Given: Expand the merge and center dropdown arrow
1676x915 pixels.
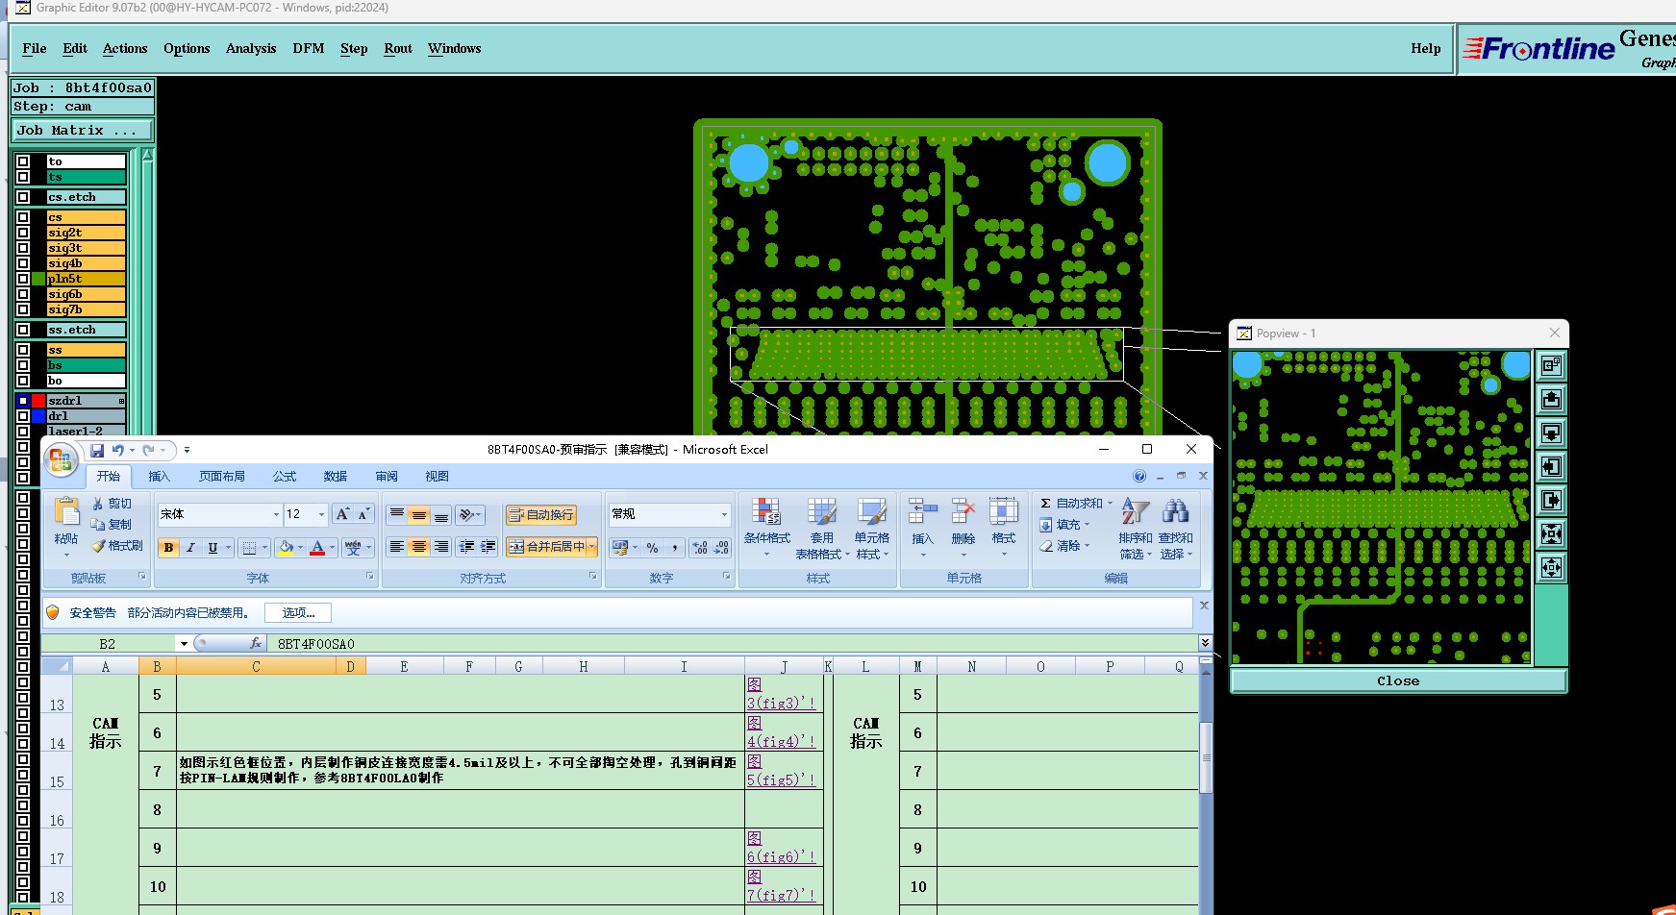Looking at the screenshot, I should (592, 547).
